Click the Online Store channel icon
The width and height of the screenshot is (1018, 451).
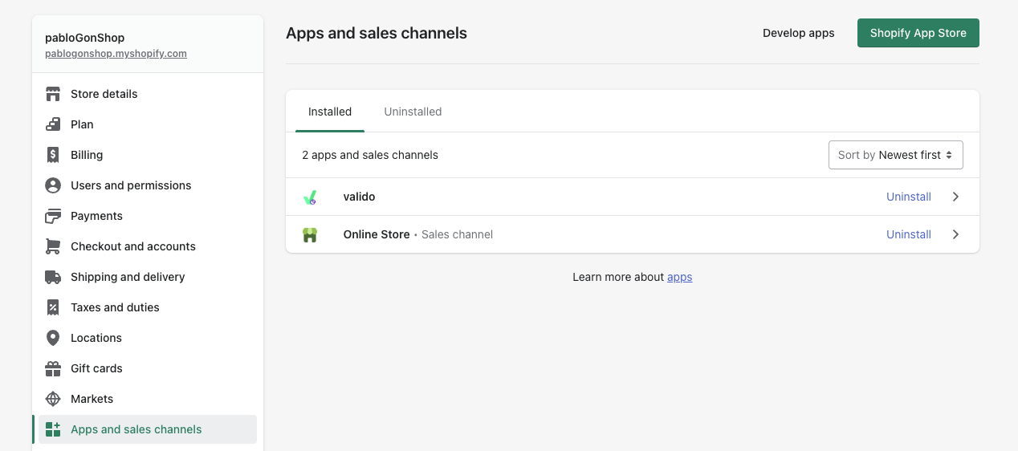(x=310, y=234)
